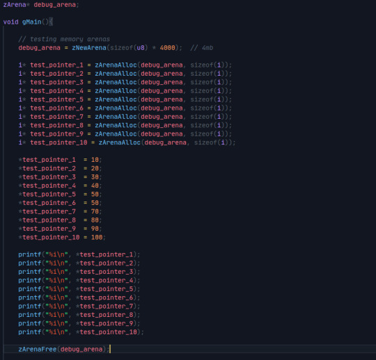The height and width of the screenshot is (360, 376).
Task: Click the '*test_pointer_10 = 100;' assignment
Action: (x=62, y=238)
